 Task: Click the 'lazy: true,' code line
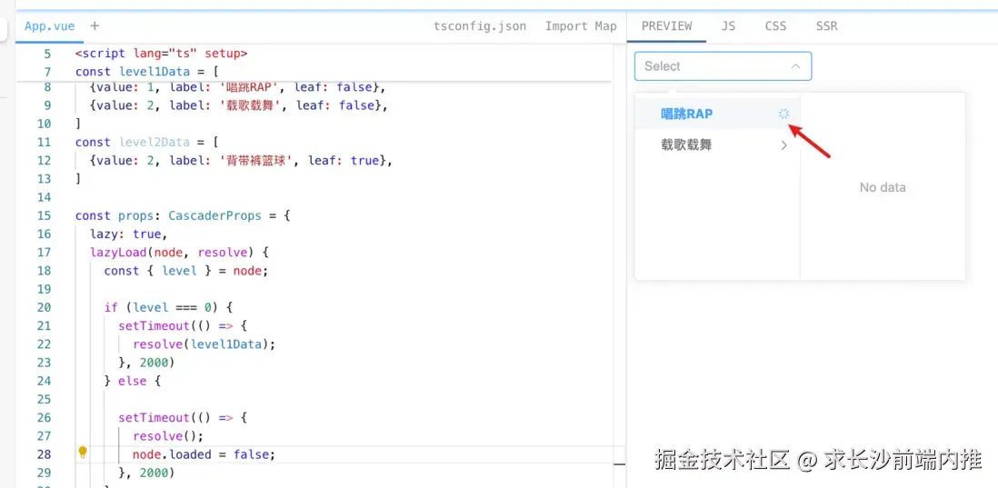pyautogui.click(x=128, y=234)
